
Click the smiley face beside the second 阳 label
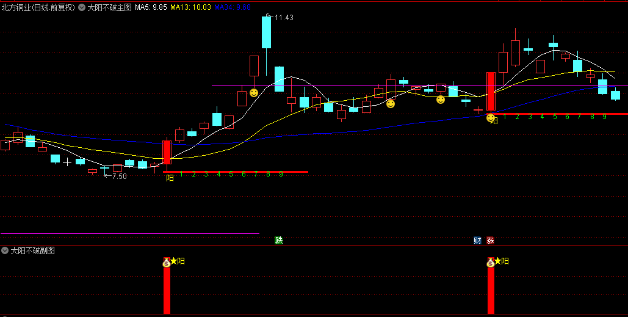pos(490,118)
